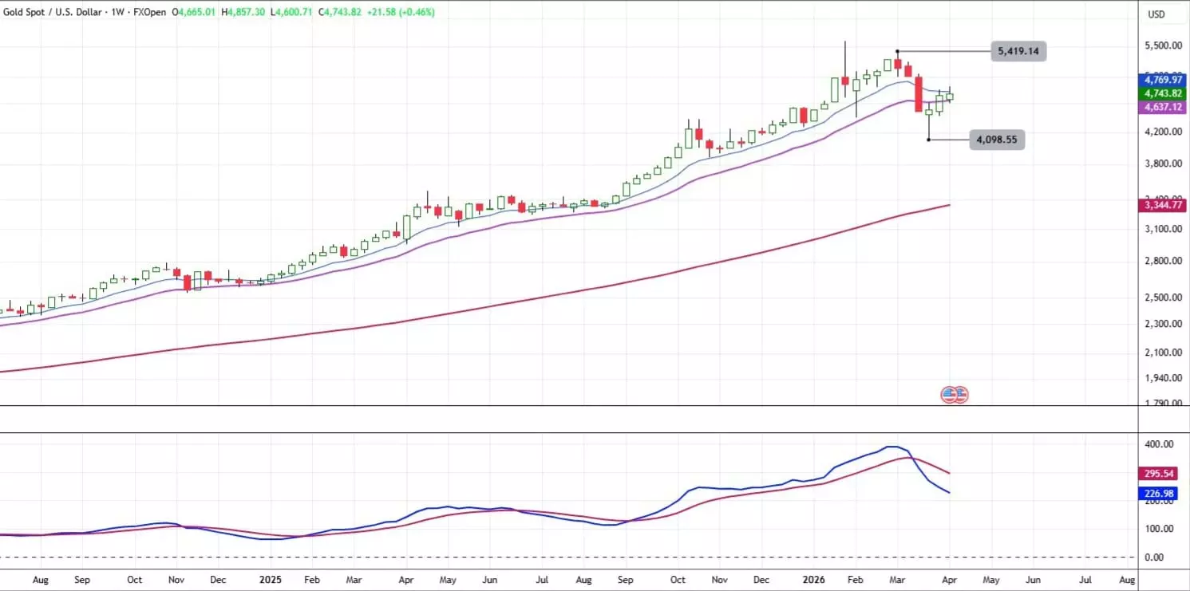The image size is (1190, 591).
Task: Click the green 4,743.82 current price label
Action: tap(1162, 93)
